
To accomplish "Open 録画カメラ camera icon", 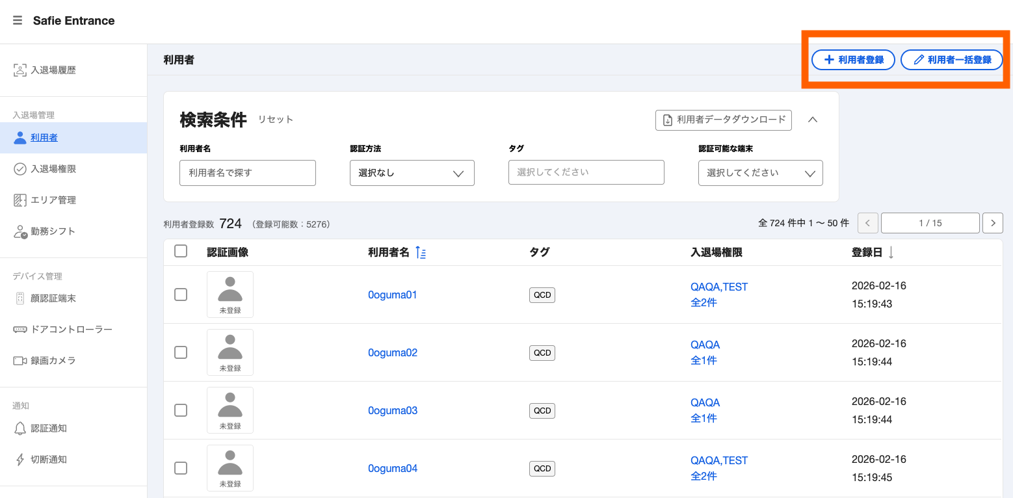I will [20, 360].
